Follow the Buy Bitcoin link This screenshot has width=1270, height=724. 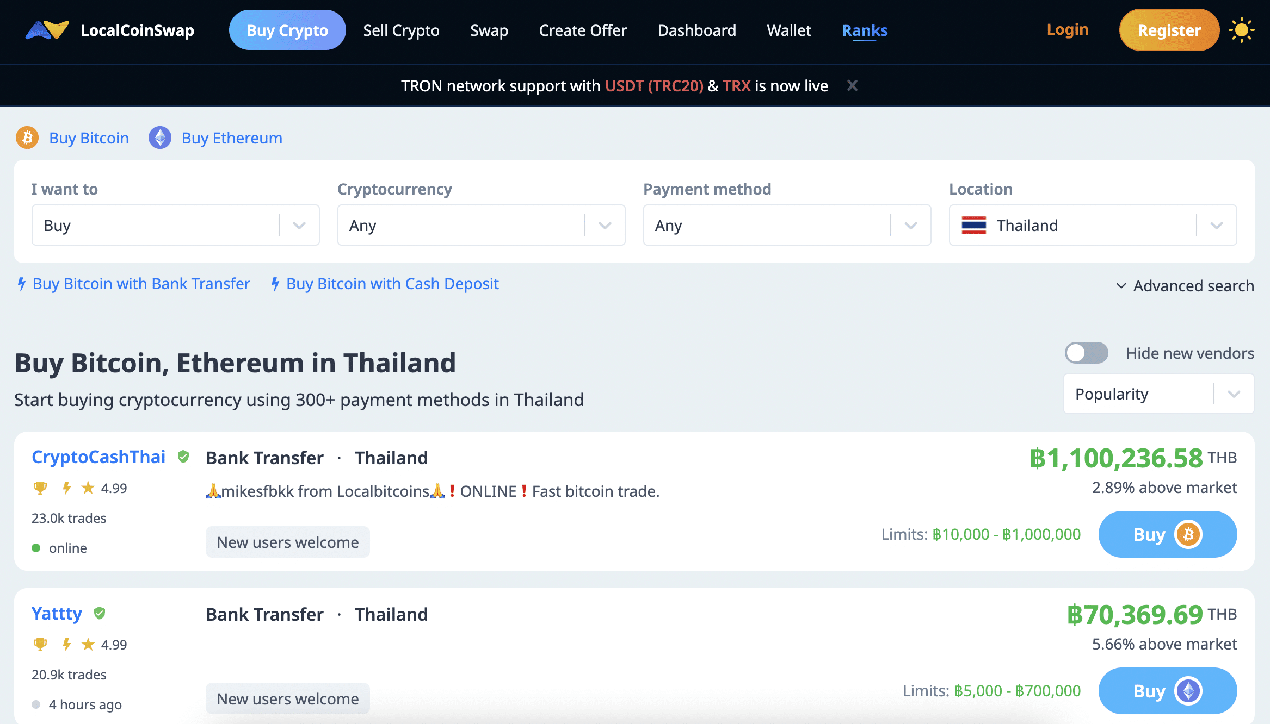point(89,138)
